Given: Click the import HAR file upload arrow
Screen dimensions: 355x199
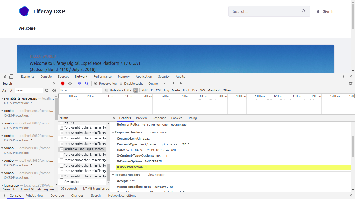Looking at the screenshot, I should 174,83.
